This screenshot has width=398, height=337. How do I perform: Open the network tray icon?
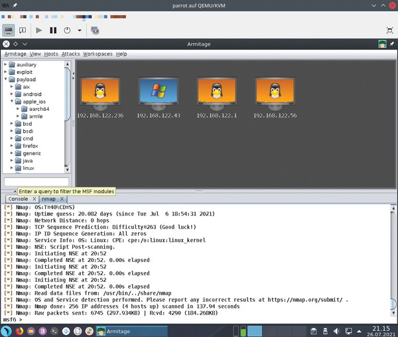click(348, 331)
